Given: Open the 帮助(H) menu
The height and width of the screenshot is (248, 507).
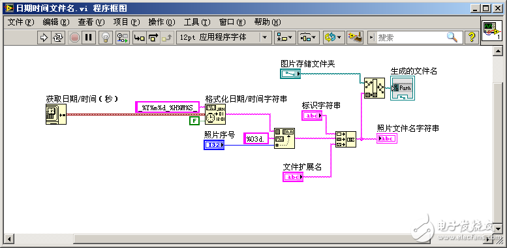Looking at the screenshot, I should pyautogui.click(x=268, y=22).
